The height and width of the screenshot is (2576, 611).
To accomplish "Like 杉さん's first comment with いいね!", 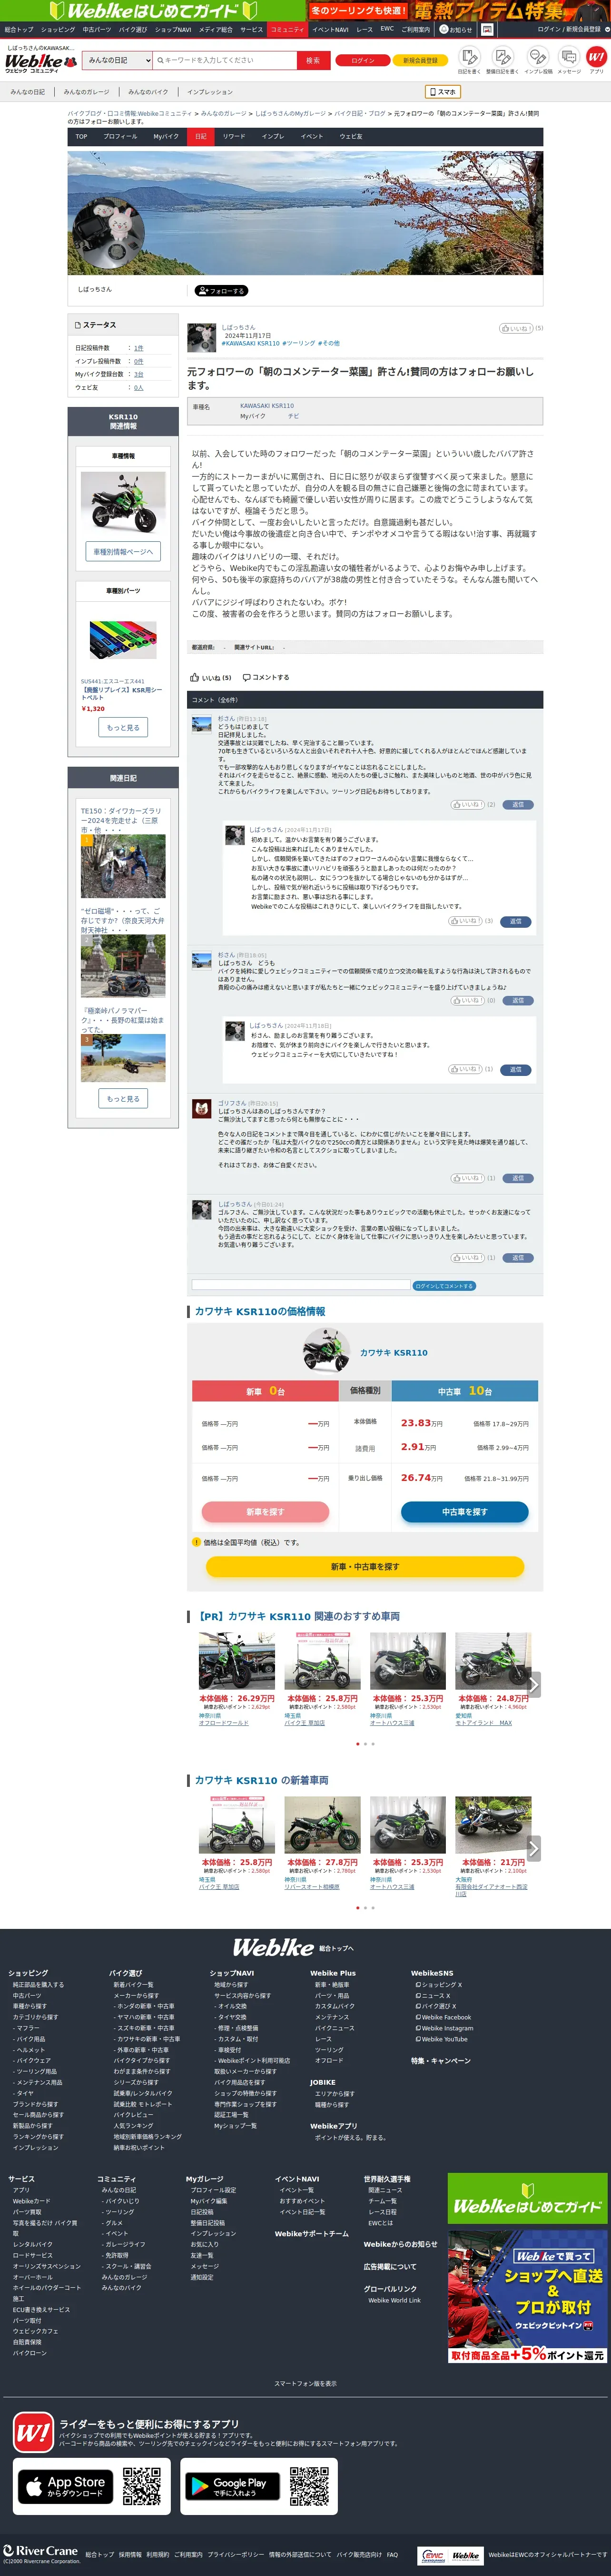I will pyautogui.click(x=466, y=804).
